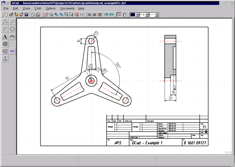
Task: Click the window menu icon in title bar
Action: tap(3, 3)
